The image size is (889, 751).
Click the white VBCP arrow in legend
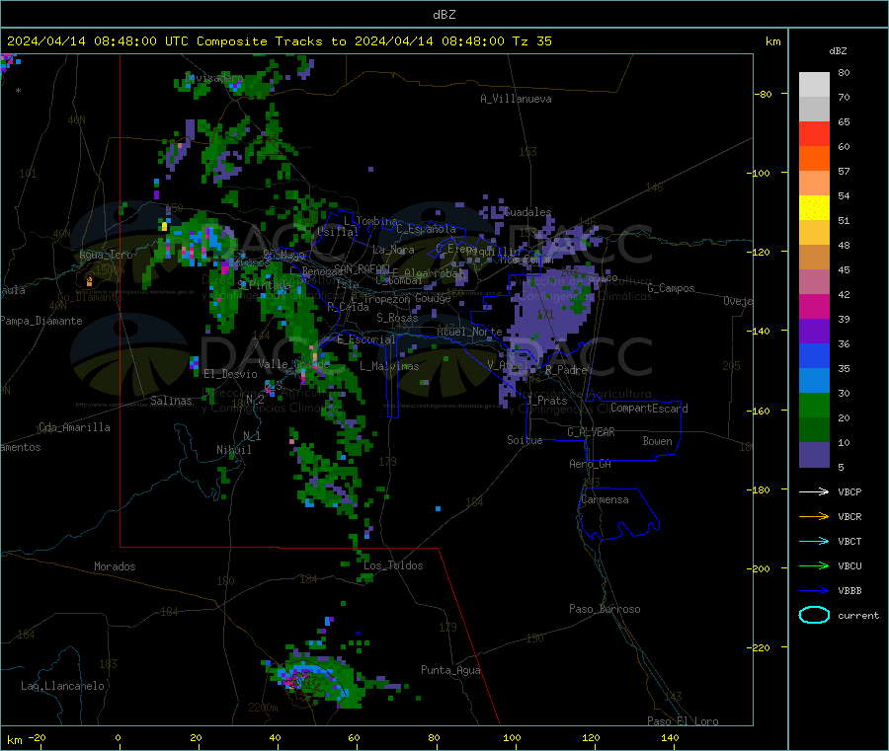814,491
